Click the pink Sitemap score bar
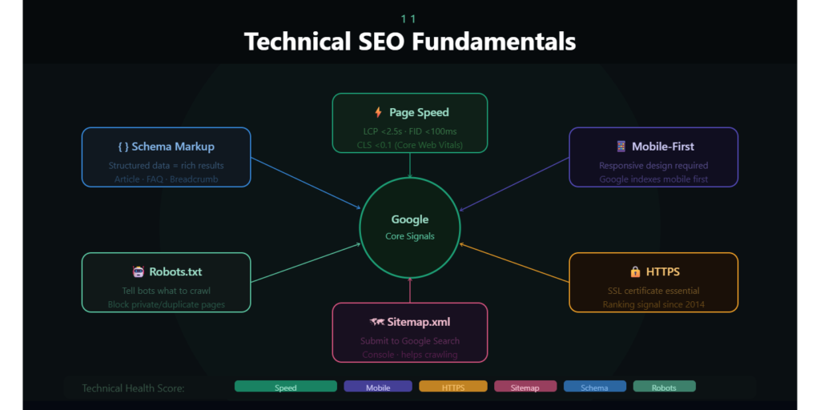Image resolution: width=820 pixels, height=410 pixels. pyautogui.click(x=525, y=387)
